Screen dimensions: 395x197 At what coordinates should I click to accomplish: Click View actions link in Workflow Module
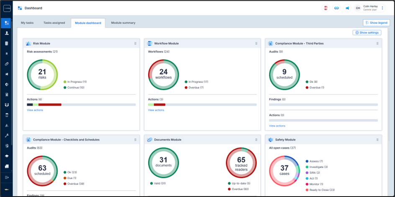(x=156, y=110)
